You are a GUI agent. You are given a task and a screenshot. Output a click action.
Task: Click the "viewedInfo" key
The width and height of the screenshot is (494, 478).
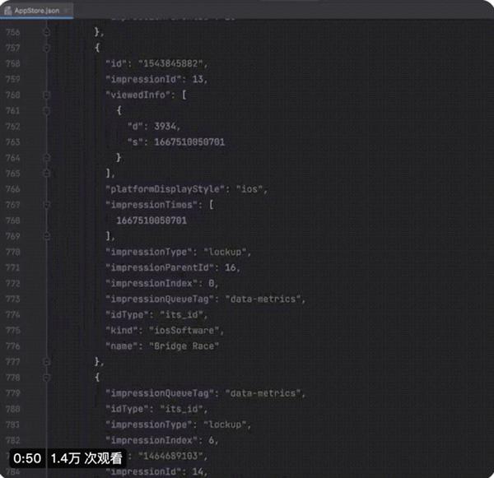coord(138,95)
